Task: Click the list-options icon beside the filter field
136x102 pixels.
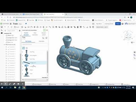Action: 20,31
